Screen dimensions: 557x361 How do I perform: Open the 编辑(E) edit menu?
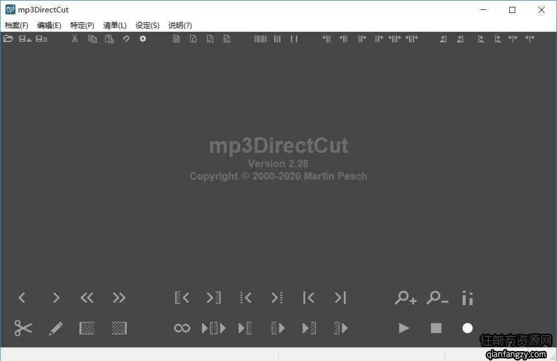pyautogui.click(x=49, y=25)
